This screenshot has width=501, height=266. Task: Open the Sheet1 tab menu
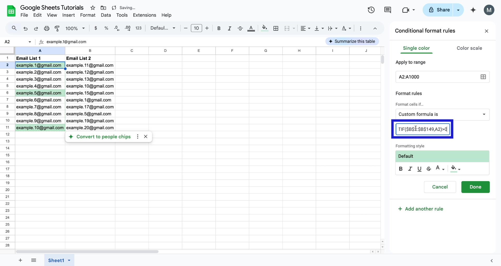pos(69,260)
